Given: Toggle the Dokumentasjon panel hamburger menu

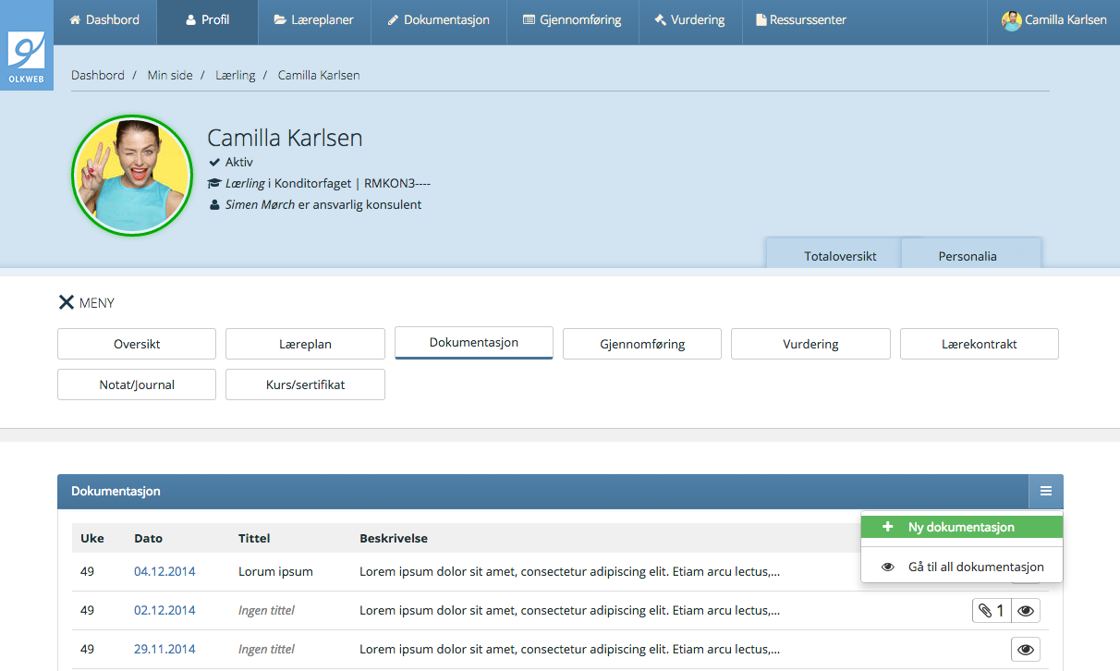Looking at the screenshot, I should (x=1045, y=491).
